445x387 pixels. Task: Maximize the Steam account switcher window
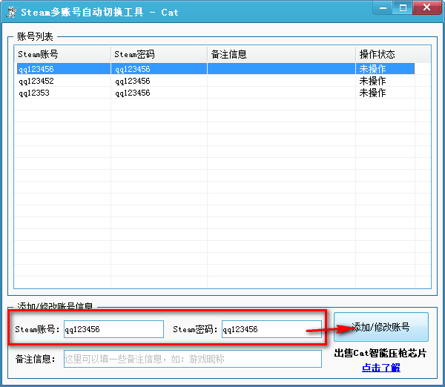click(x=403, y=7)
